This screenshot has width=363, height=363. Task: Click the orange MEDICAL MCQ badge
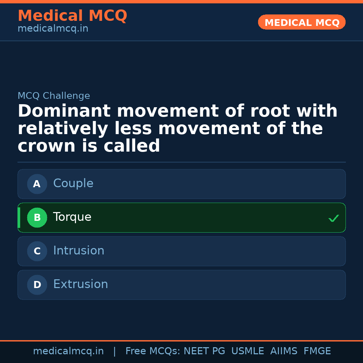coord(301,22)
